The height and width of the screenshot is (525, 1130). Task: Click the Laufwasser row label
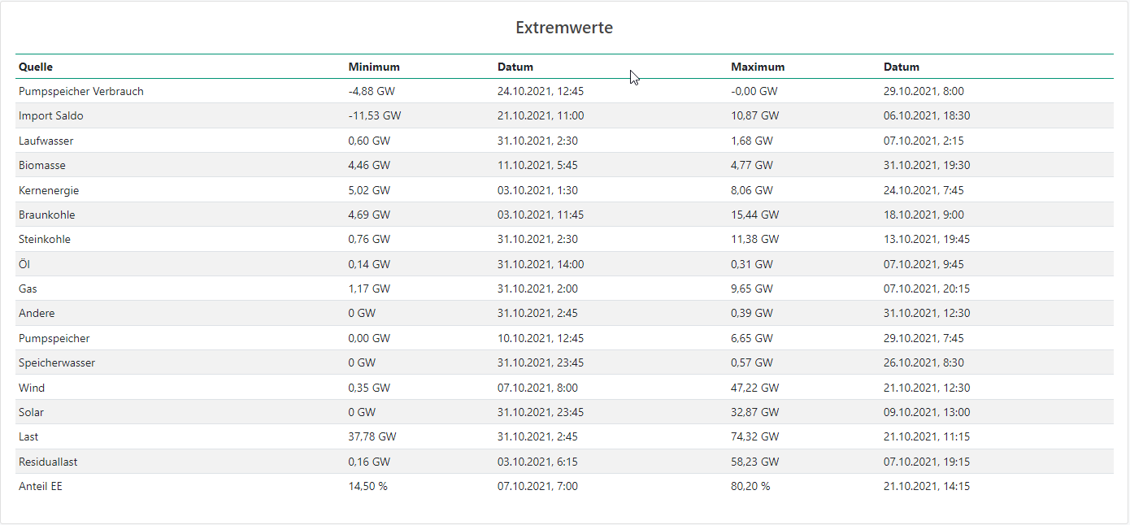(x=46, y=141)
